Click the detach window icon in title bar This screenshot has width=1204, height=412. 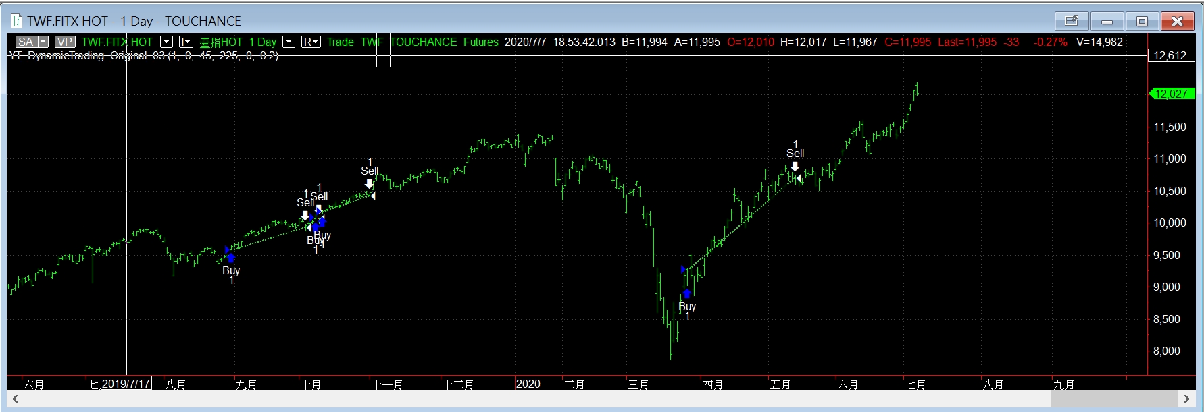1072,21
